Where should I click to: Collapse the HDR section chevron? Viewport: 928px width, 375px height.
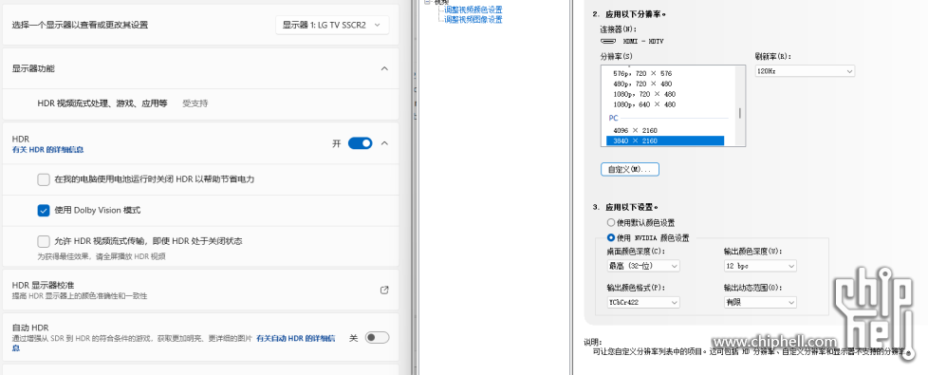384,143
